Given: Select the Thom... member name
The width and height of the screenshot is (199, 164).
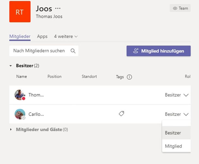Looking at the screenshot, I should [x=36, y=95].
